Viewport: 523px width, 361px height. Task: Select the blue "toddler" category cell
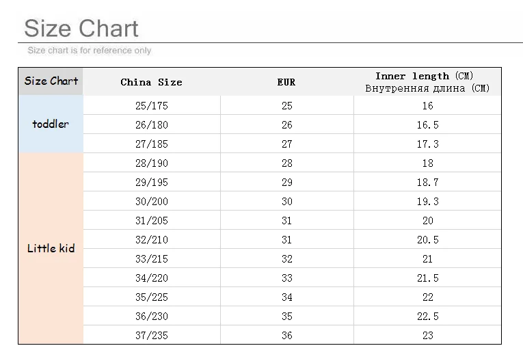click(x=51, y=124)
